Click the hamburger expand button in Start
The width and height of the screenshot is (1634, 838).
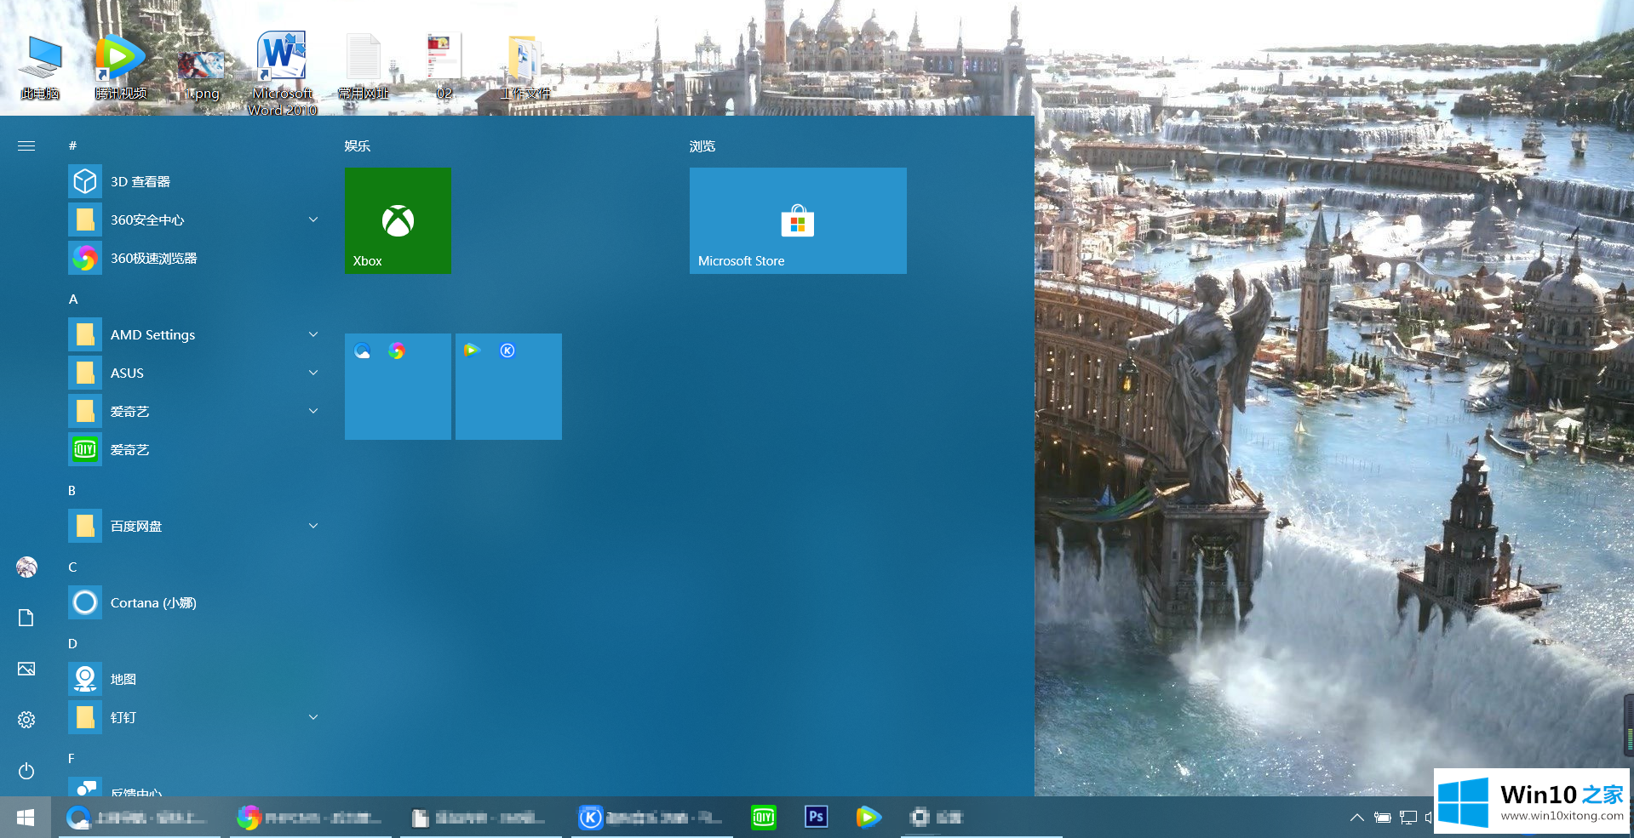coord(26,146)
